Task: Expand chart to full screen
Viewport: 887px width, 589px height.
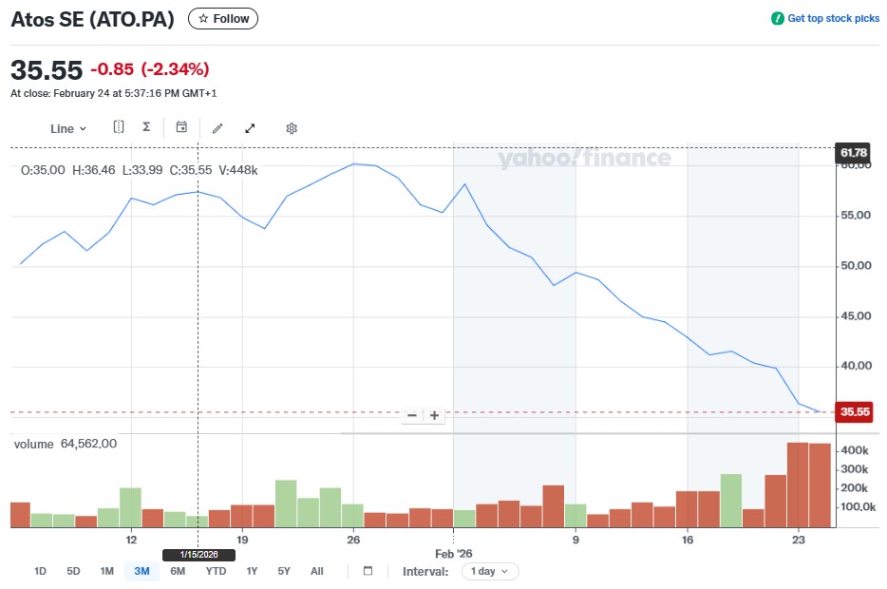Action: point(251,128)
